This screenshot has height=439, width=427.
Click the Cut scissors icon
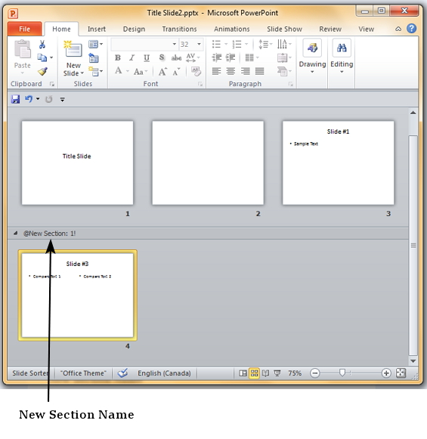(x=42, y=45)
